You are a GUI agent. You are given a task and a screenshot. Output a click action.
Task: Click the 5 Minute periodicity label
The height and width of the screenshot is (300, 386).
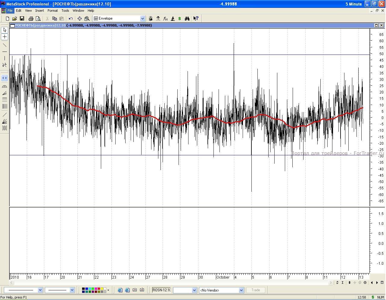click(353, 4)
